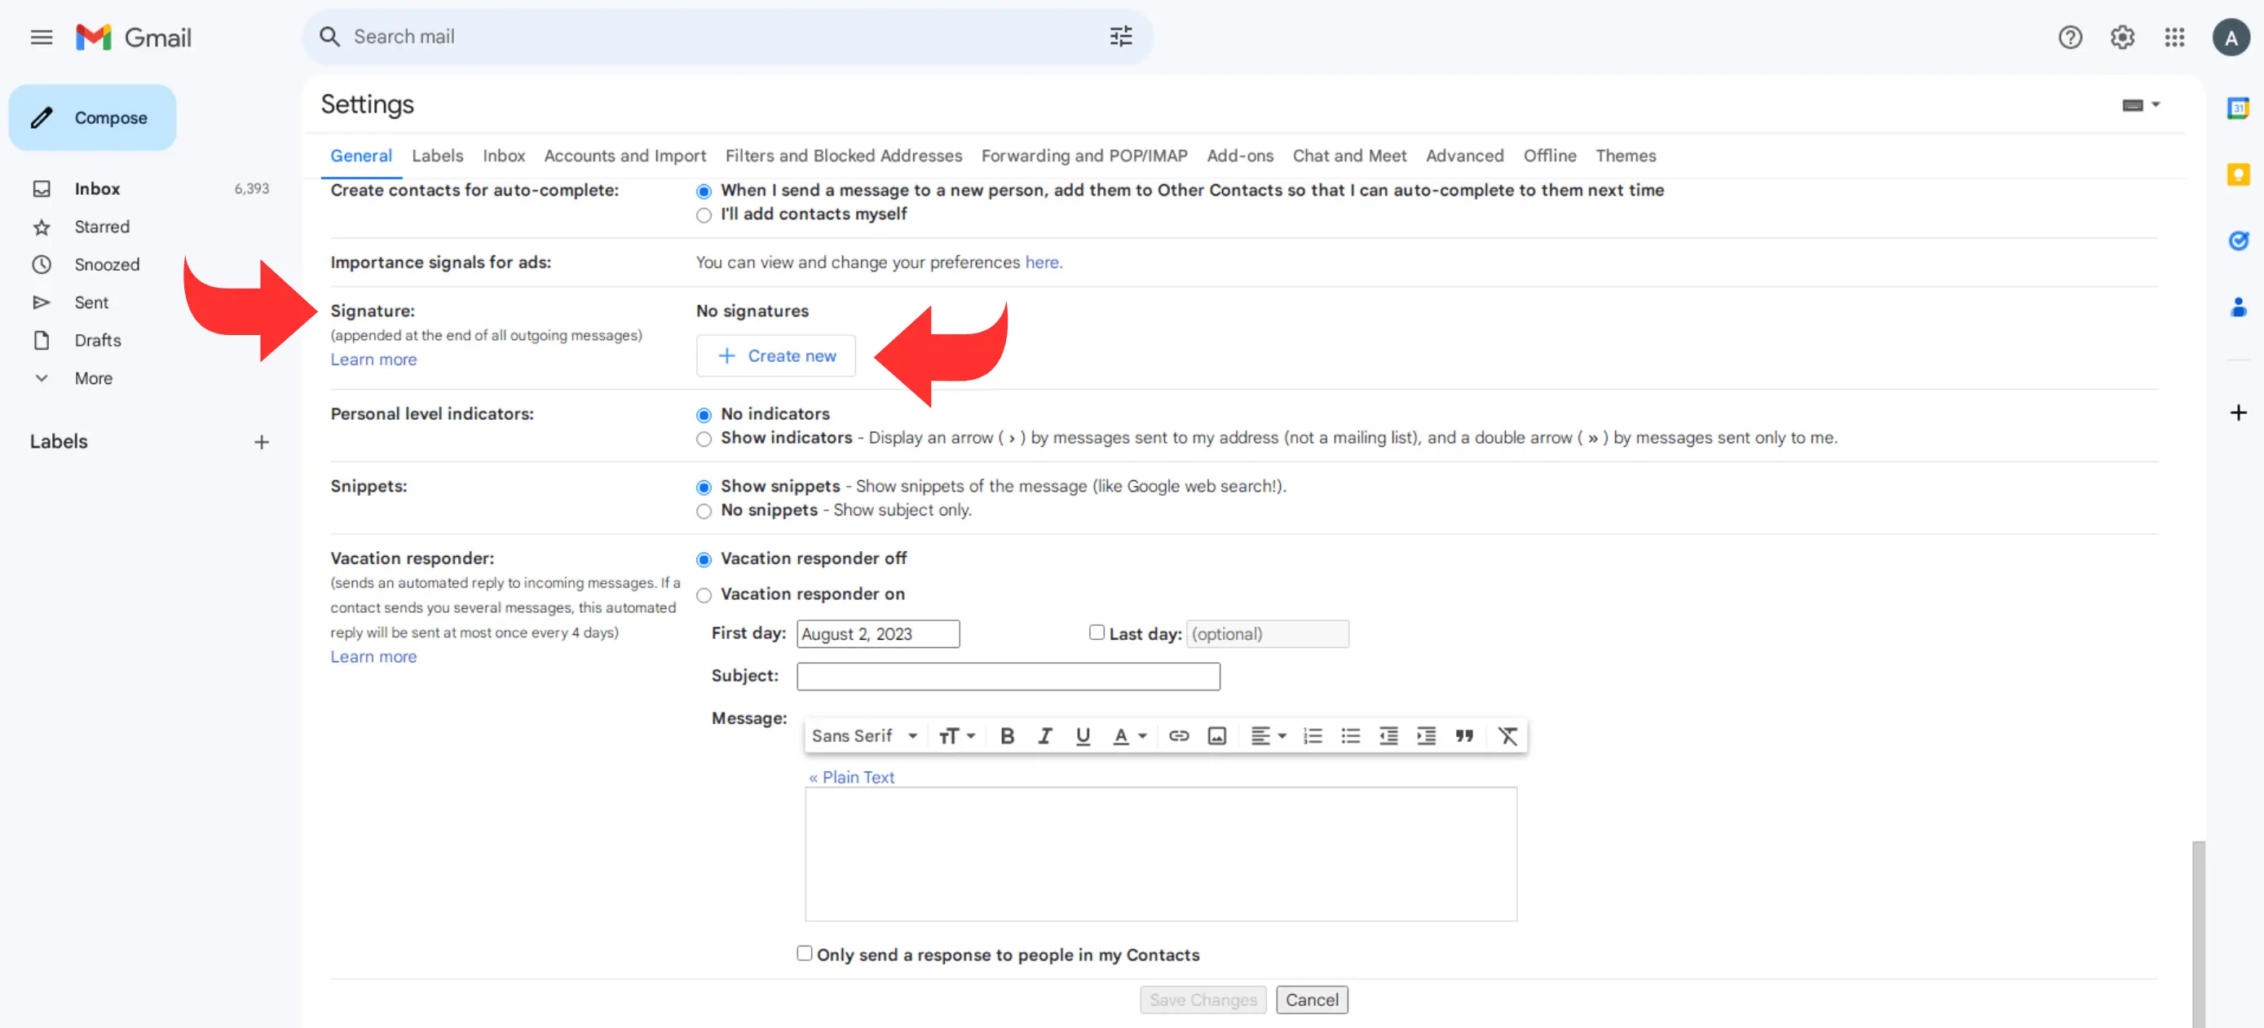Click Compose button
The image size is (2264, 1028).
pos(91,117)
